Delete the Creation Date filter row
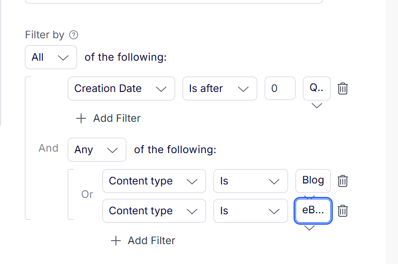Screen dimensions: 398x264 (342, 88)
